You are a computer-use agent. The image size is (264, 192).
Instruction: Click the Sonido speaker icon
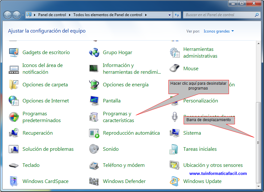coord(94,149)
